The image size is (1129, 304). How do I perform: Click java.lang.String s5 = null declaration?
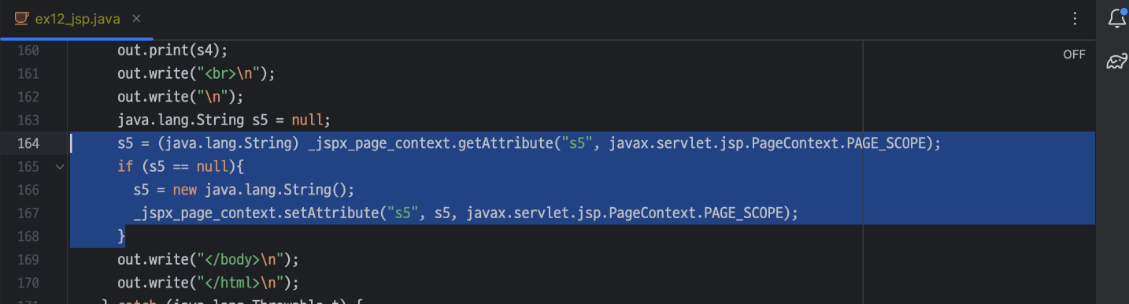click(223, 120)
